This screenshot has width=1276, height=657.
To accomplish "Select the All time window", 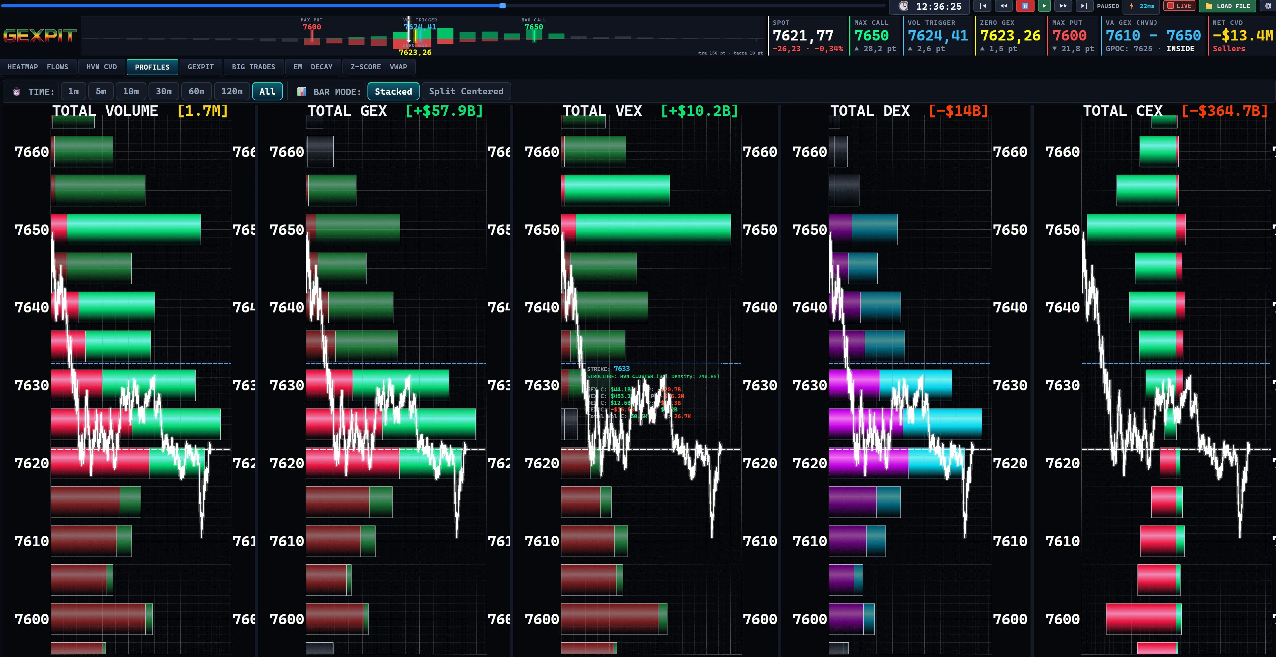I will click(267, 91).
